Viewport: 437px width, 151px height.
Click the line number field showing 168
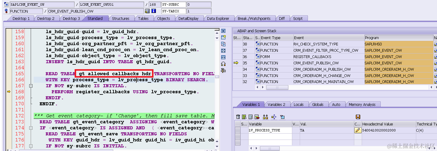click(154, 5)
